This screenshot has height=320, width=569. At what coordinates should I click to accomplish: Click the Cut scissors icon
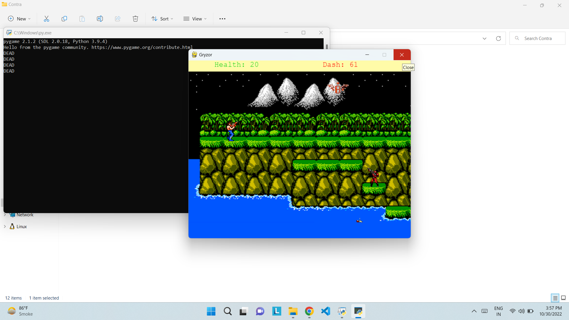click(47, 19)
